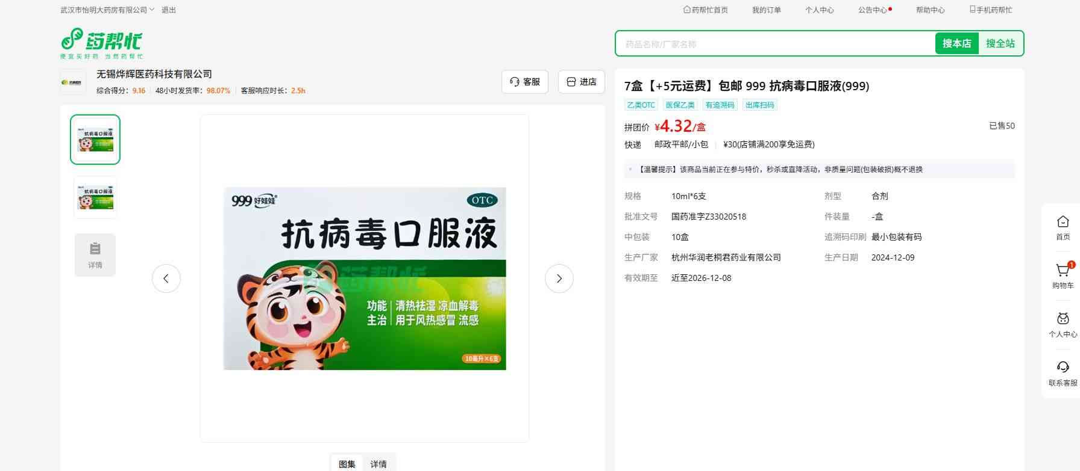Image resolution: width=1080 pixels, height=471 pixels.
Task: Click the 搜本店 search button
Action: pos(956,43)
